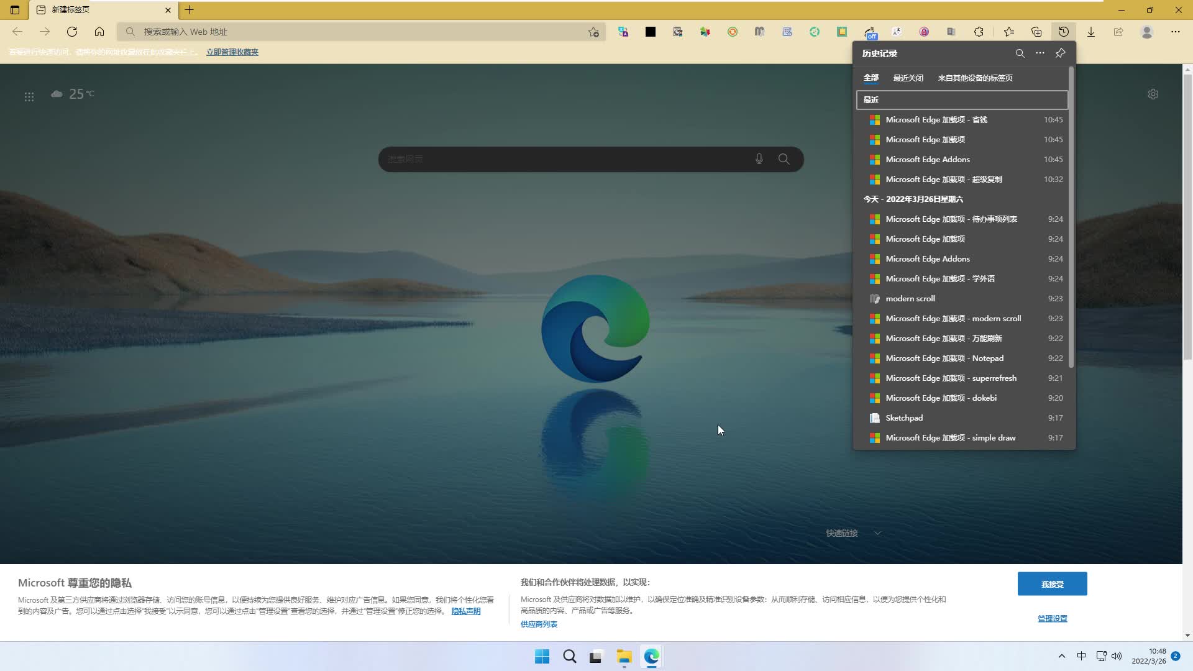Open the pink lock extension icon
The width and height of the screenshot is (1193, 671).
(925, 32)
